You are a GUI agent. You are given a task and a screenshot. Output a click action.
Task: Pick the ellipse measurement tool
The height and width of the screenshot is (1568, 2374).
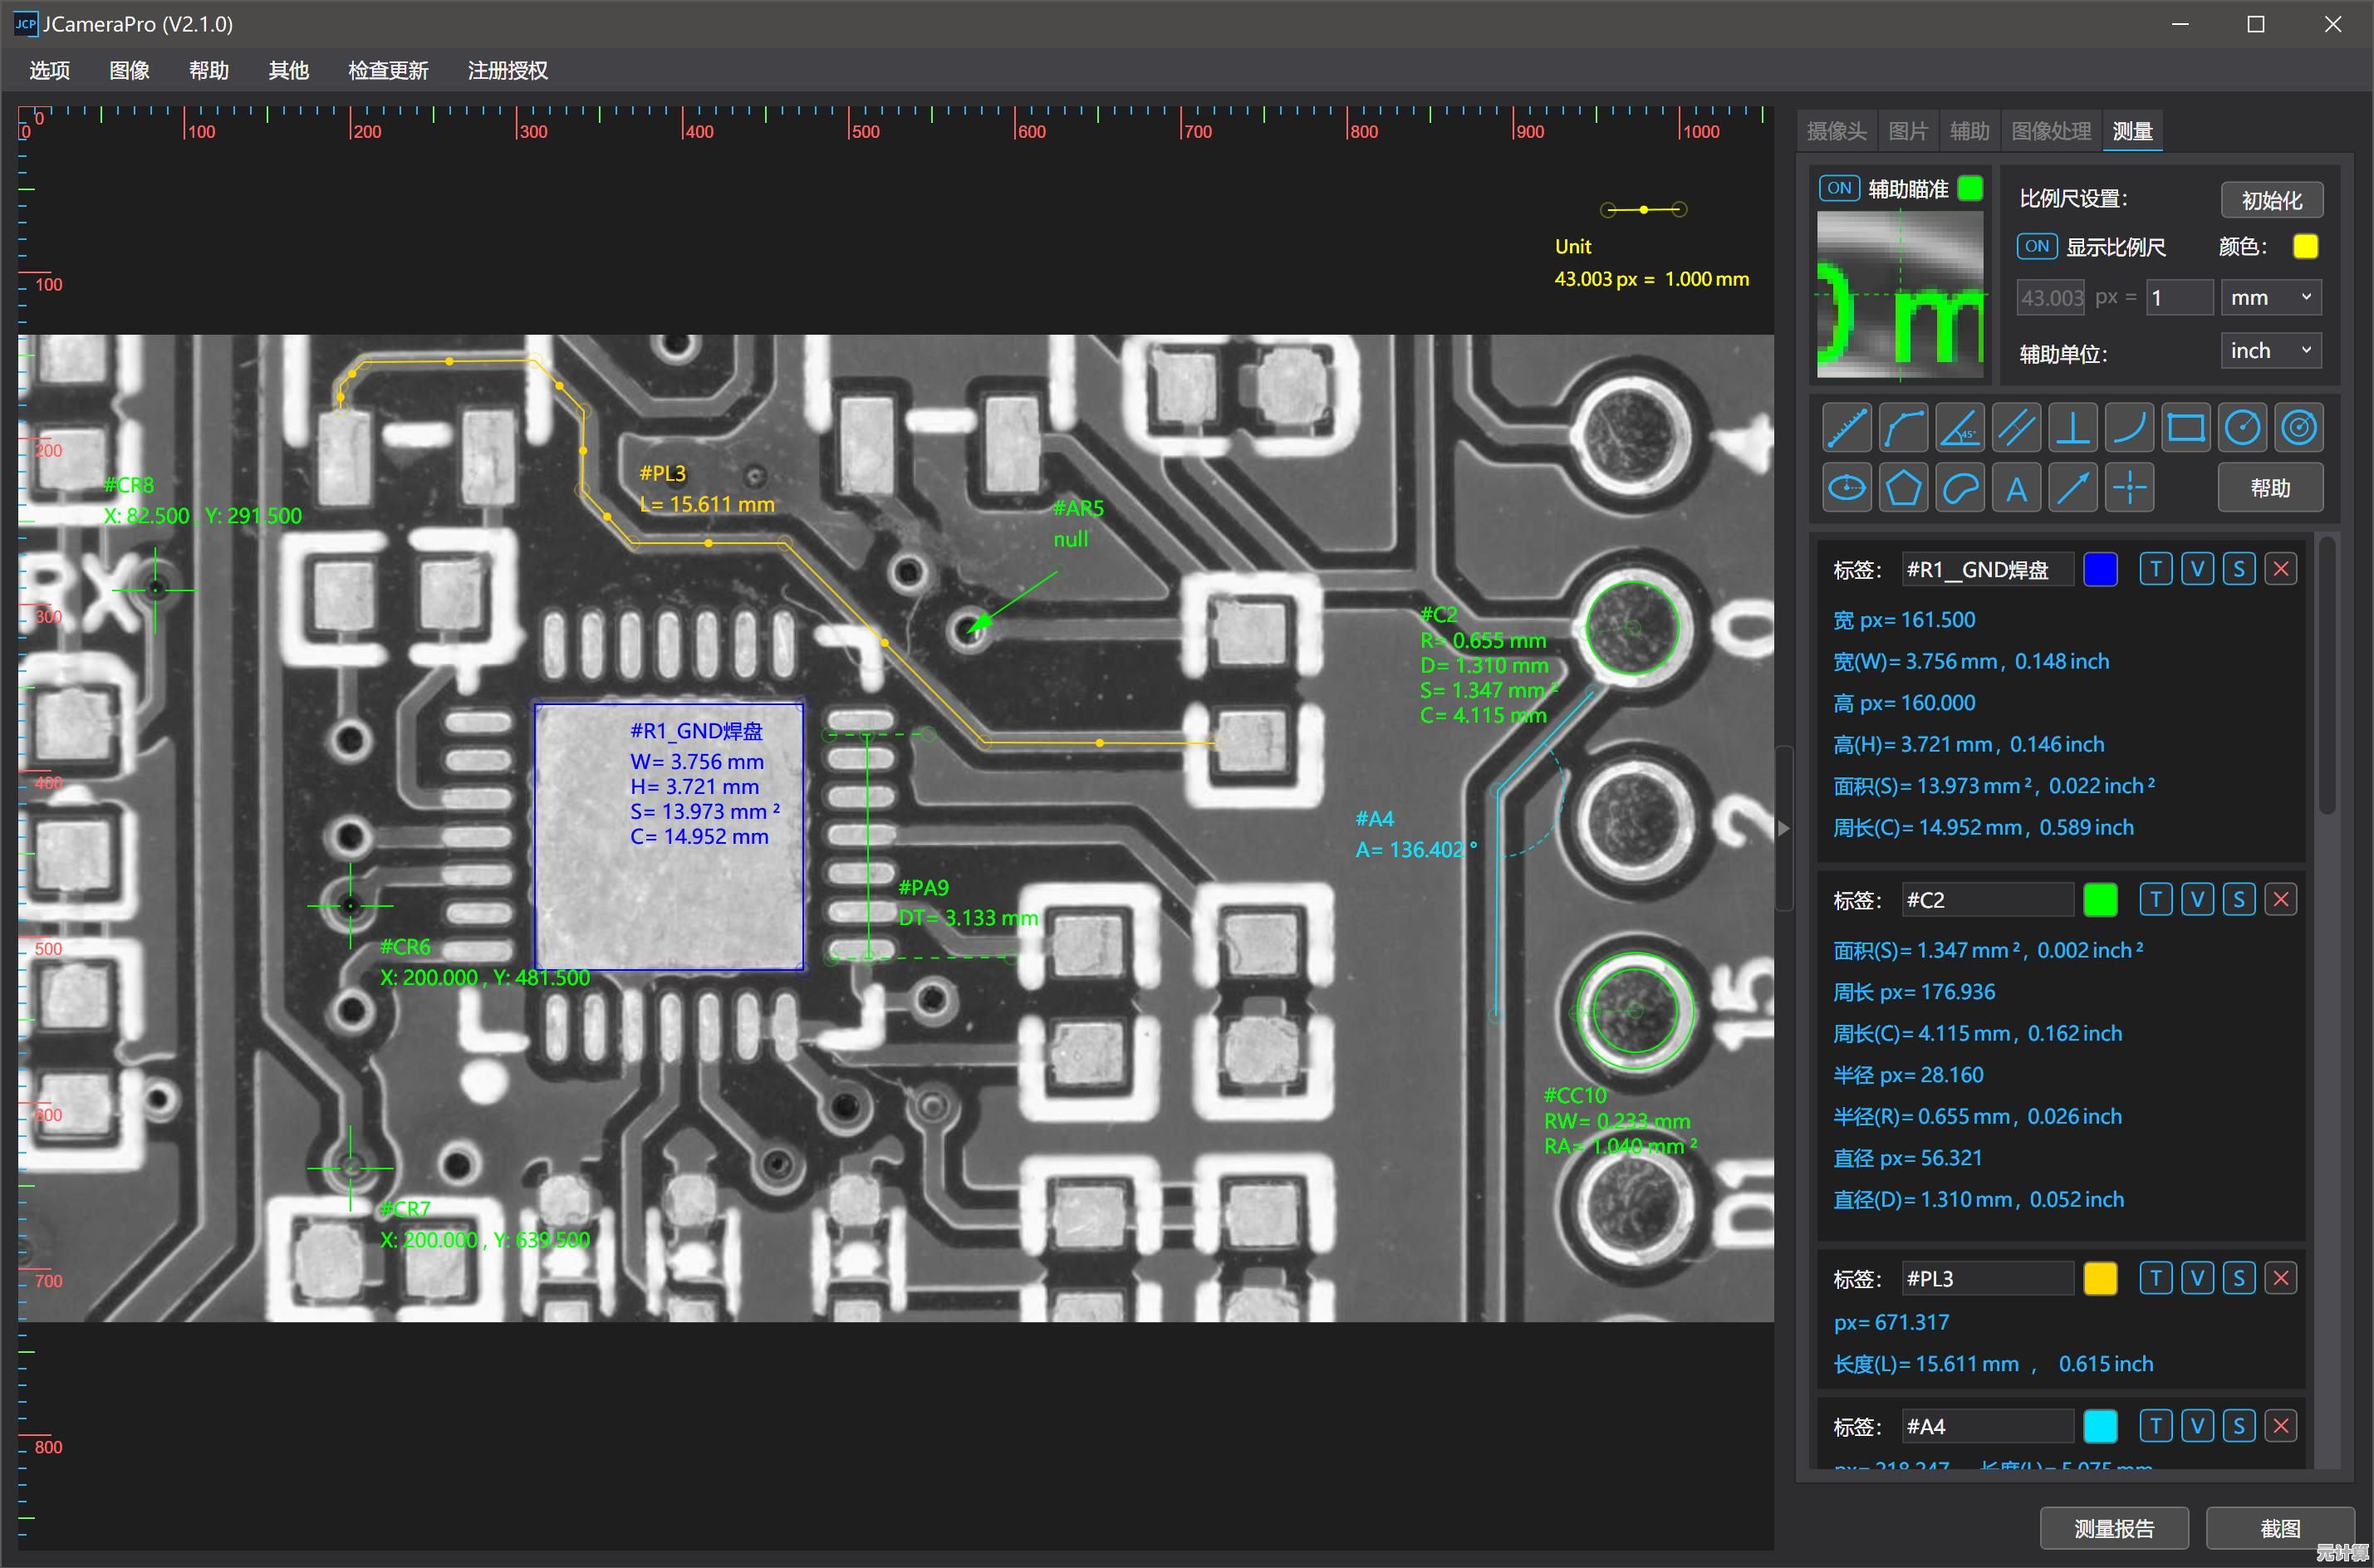(x=1846, y=489)
